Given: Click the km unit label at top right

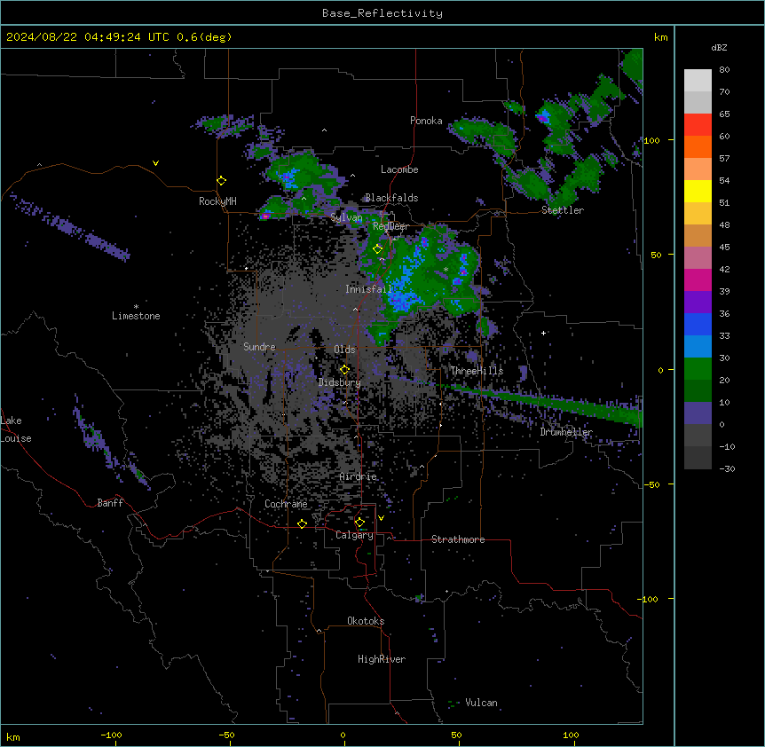Looking at the screenshot, I should 661,37.
